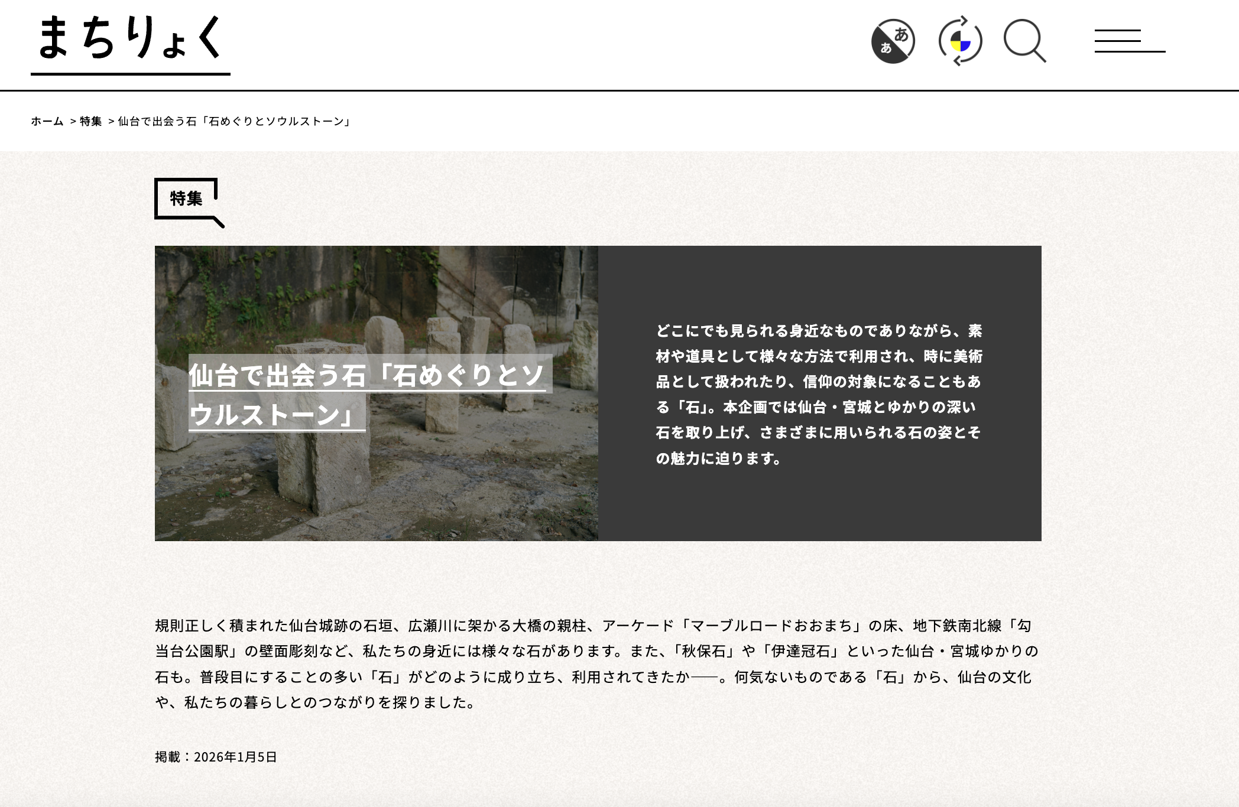This screenshot has width=1239, height=807.
Task: Go to 特集 in the breadcrumb
Action: [91, 121]
